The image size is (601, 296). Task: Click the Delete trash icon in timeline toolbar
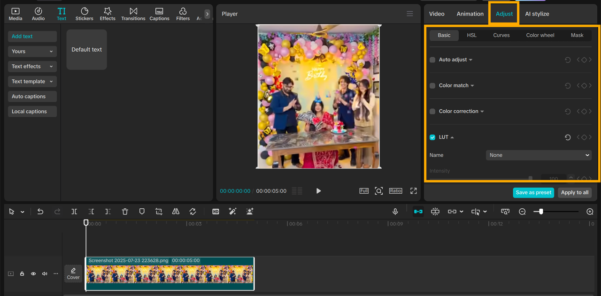(x=125, y=212)
